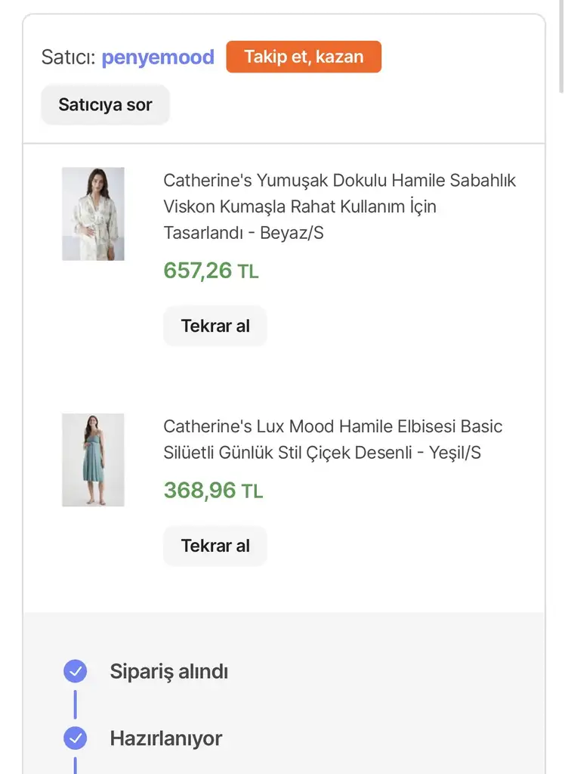Open the green maternity dress thumbnail

[x=93, y=460]
